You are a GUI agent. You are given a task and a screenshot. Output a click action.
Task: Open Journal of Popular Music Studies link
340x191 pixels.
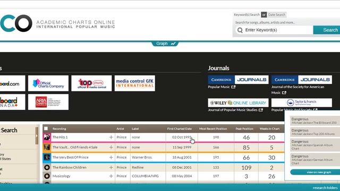(x=233, y=110)
